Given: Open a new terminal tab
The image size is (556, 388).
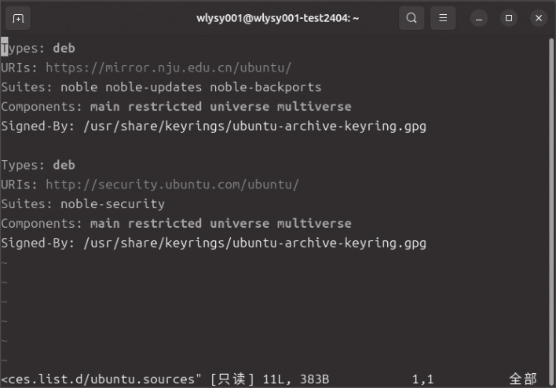Looking at the screenshot, I should point(18,17).
